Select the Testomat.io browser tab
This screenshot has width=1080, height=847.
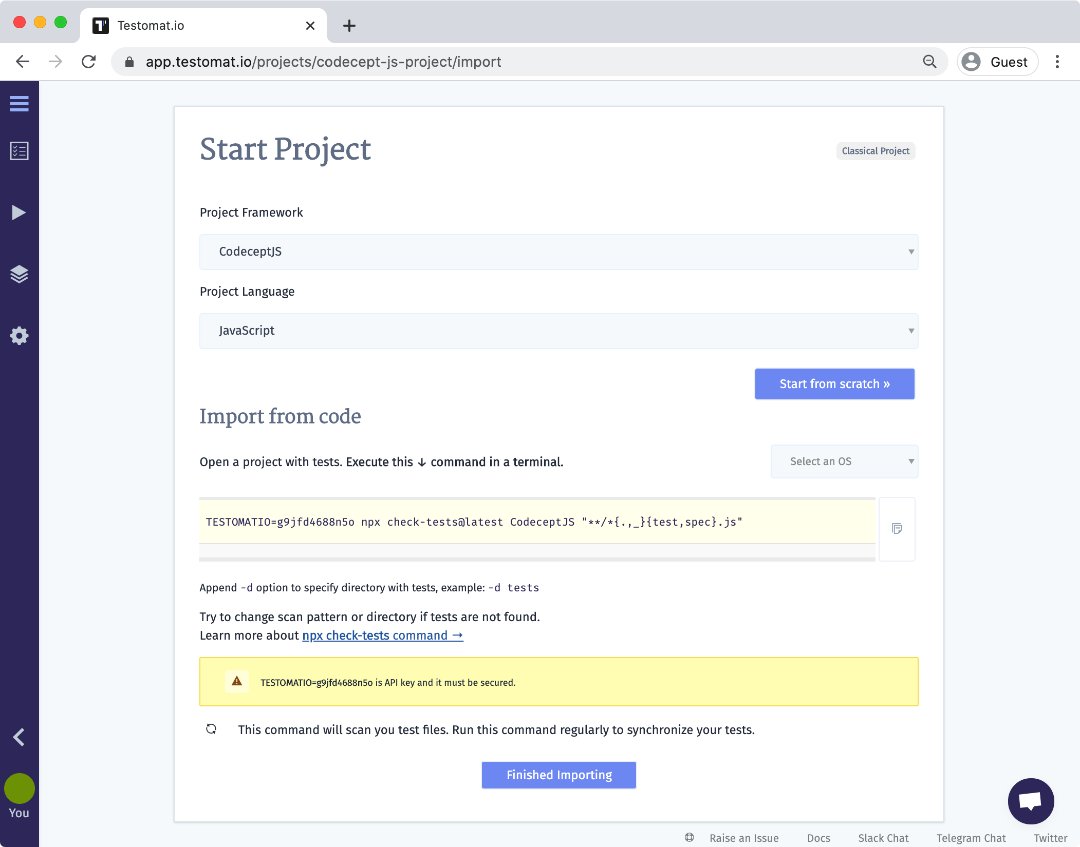(x=203, y=26)
